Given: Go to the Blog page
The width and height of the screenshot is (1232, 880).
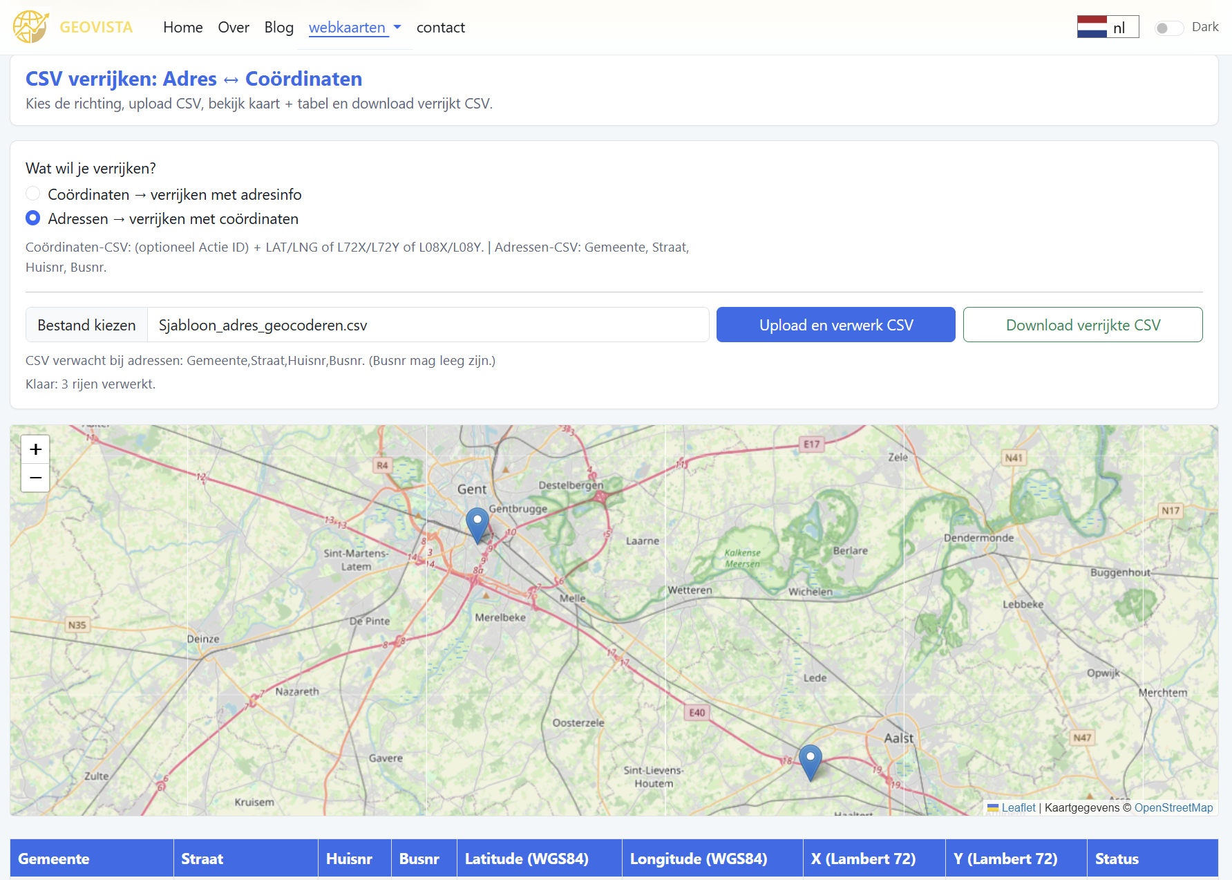Looking at the screenshot, I should [278, 28].
